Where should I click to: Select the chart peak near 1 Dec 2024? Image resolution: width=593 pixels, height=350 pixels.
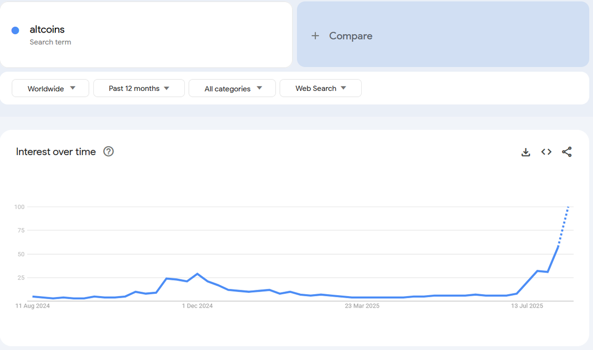coord(197,273)
